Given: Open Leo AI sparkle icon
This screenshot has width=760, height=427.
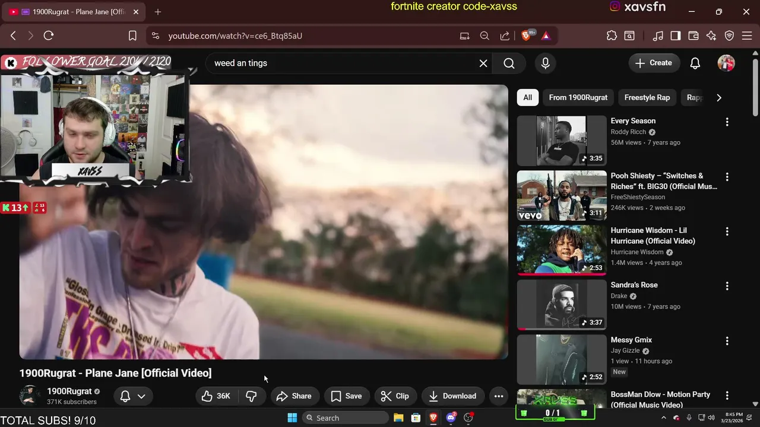Looking at the screenshot, I should 711,36.
